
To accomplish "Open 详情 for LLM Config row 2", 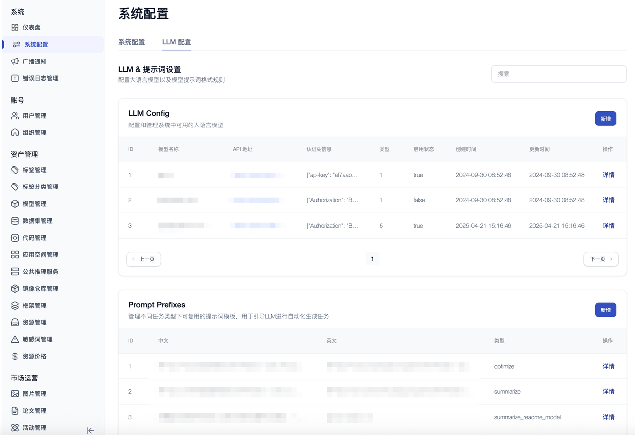I will 608,200.
